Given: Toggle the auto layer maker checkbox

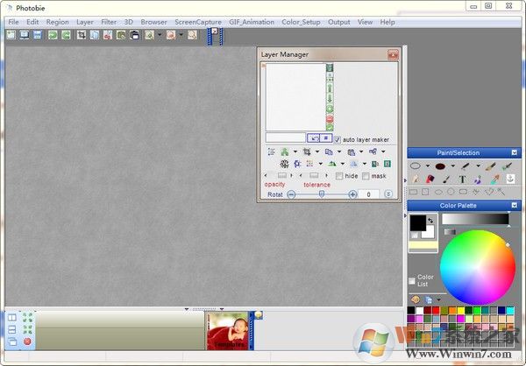Looking at the screenshot, I should (338, 138).
